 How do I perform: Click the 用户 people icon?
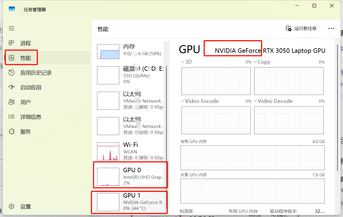tap(11, 102)
